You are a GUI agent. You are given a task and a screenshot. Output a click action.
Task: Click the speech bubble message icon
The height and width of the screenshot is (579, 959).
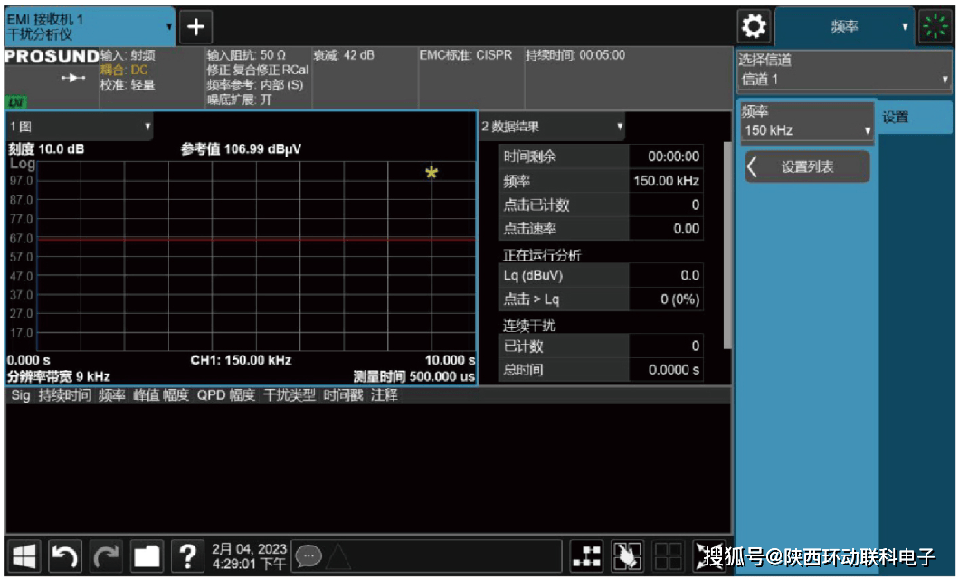coord(308,556)
